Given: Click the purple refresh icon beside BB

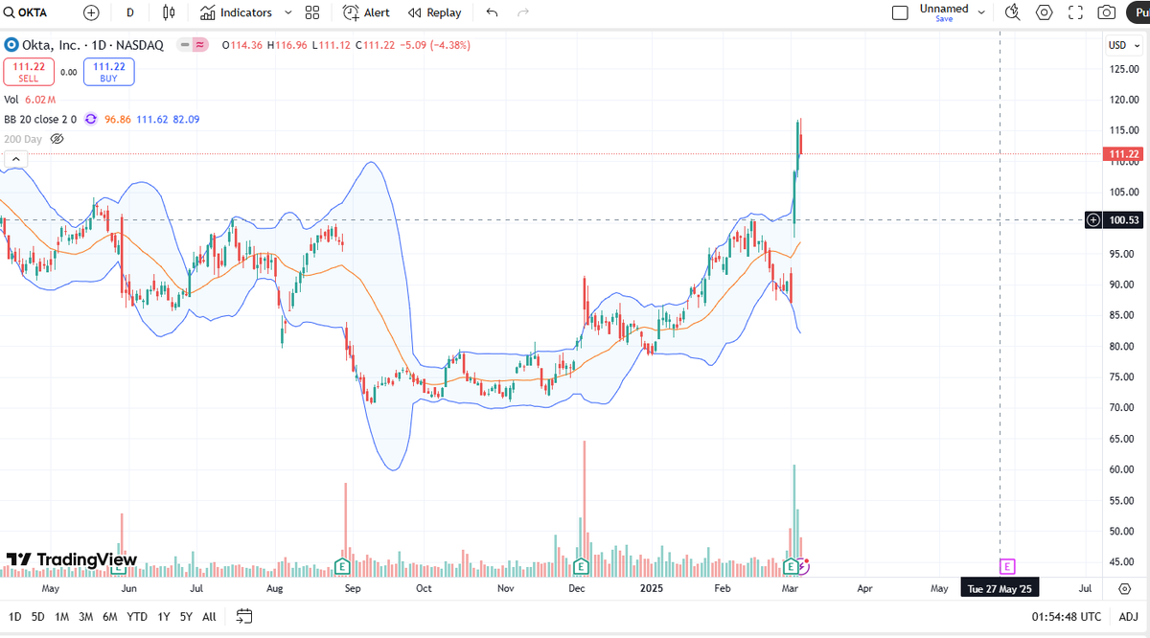Looking at the screenshot, I should coord(90,119).
